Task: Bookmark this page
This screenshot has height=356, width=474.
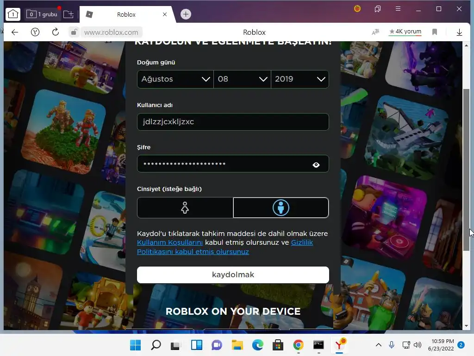Action: coord(435,32)
